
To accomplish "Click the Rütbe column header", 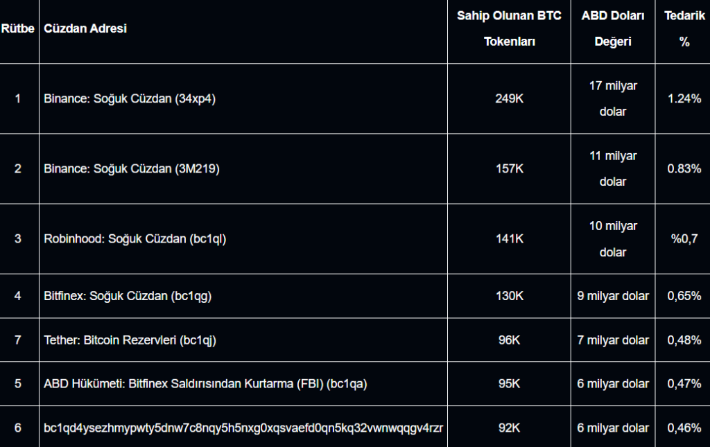I will 18,29.
